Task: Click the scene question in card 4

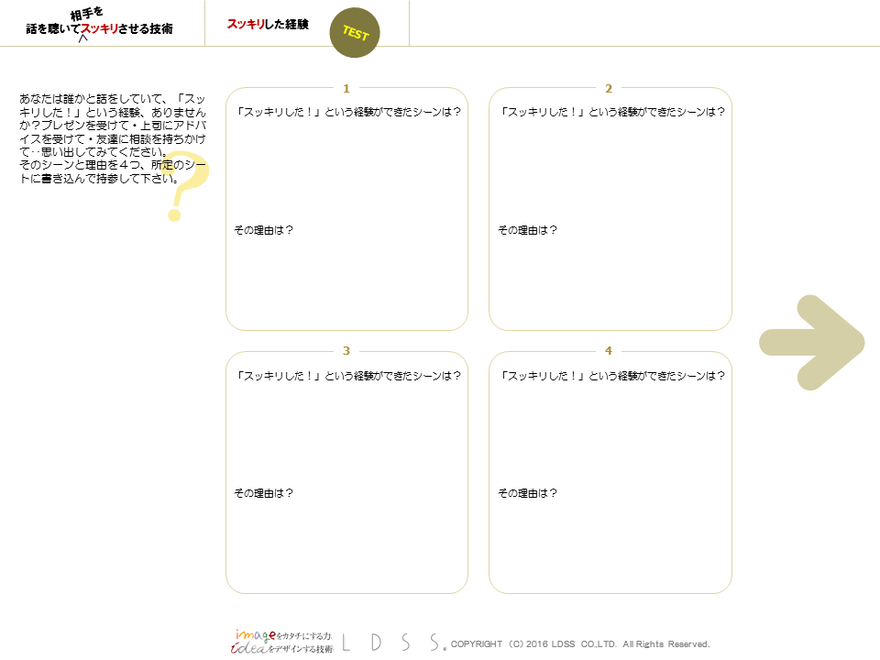Action: (612, 376)
